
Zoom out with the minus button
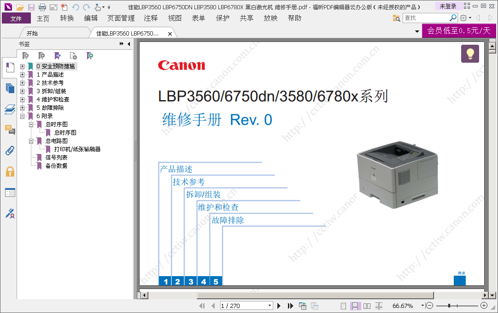coord(429,306)
